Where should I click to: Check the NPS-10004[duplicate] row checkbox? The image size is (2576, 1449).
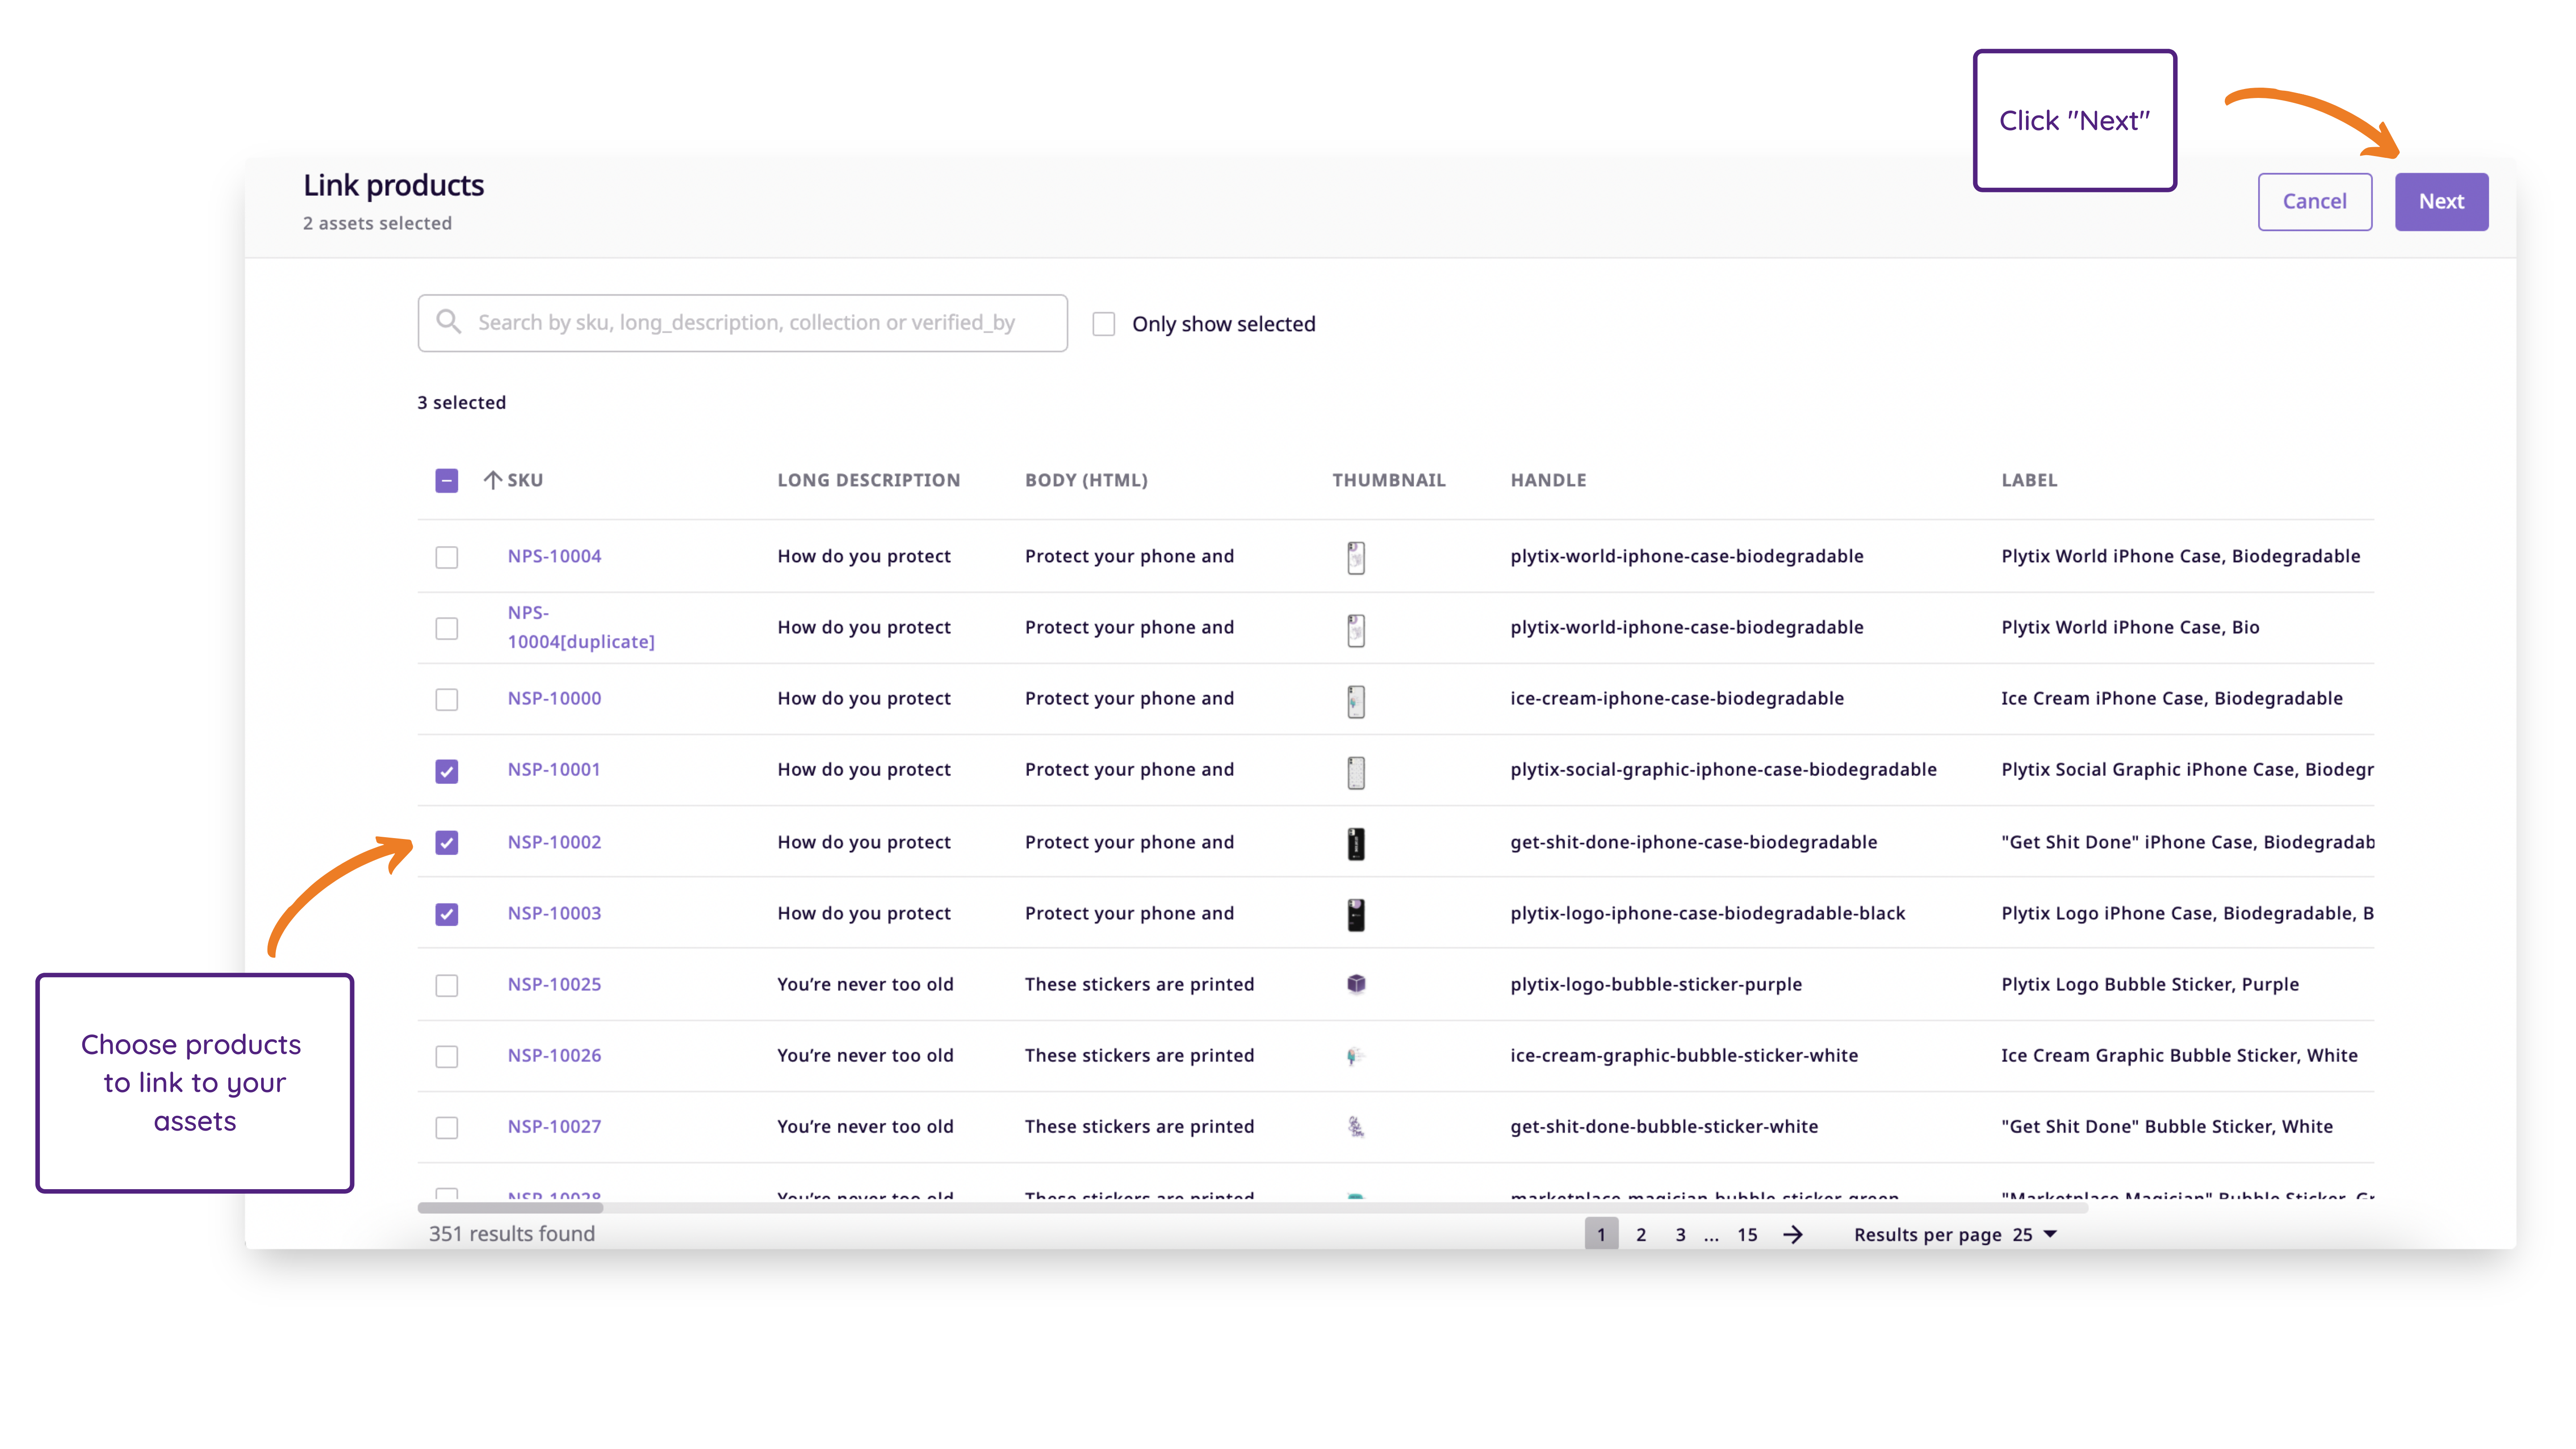447,628
